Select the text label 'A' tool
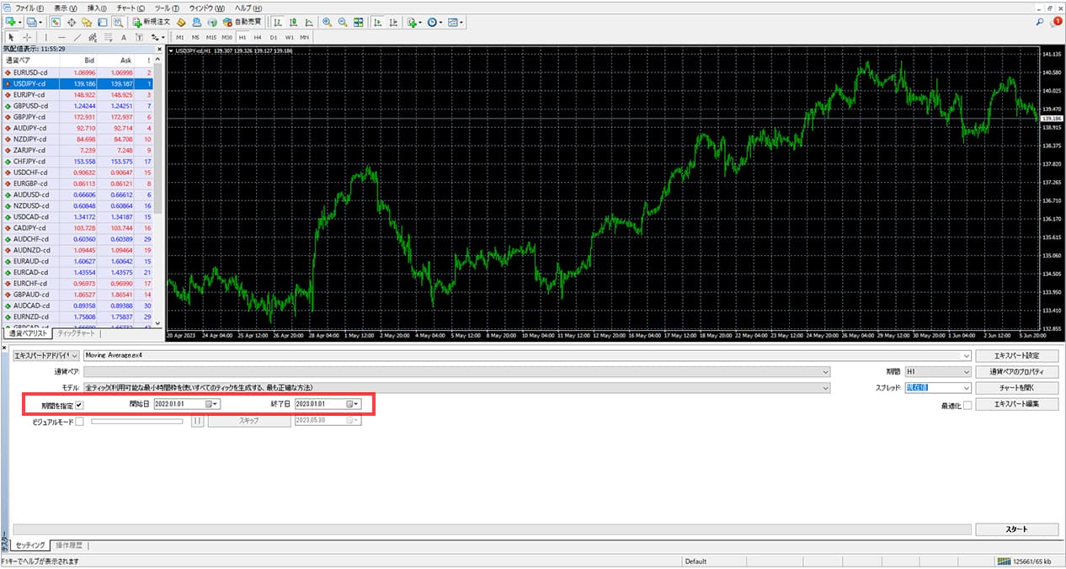This screenshot has height=569, width=1066. coord(123,37)
